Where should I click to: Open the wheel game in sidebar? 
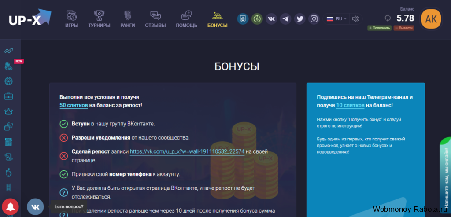pos(9,81)
